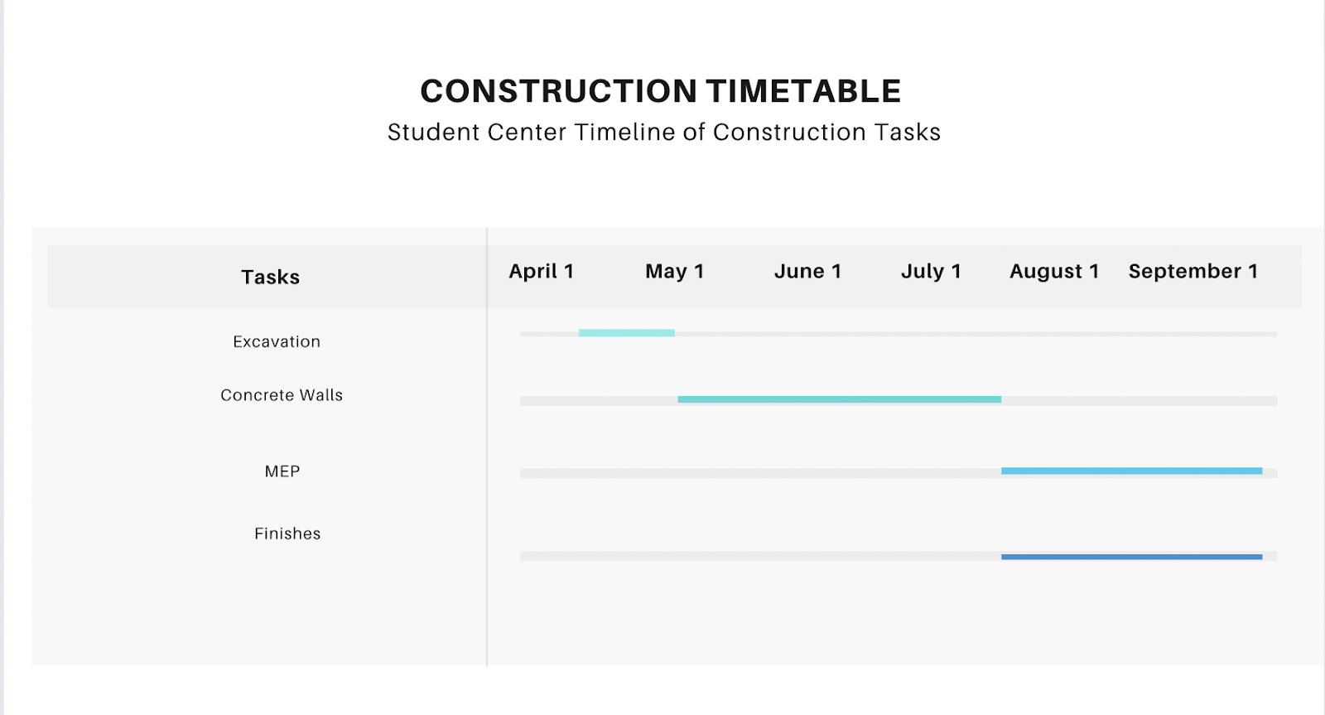
Task: Click the gray Excavation track after the bar
Action: point(976,334)
